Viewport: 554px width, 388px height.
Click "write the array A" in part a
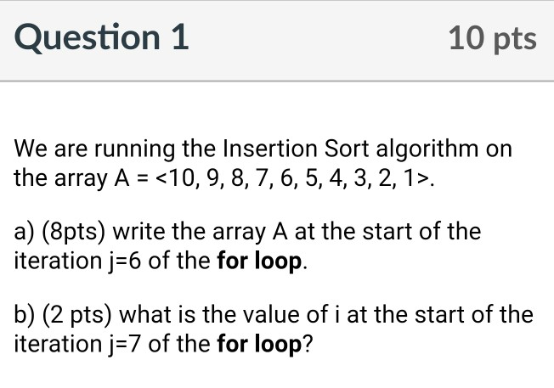193,232
